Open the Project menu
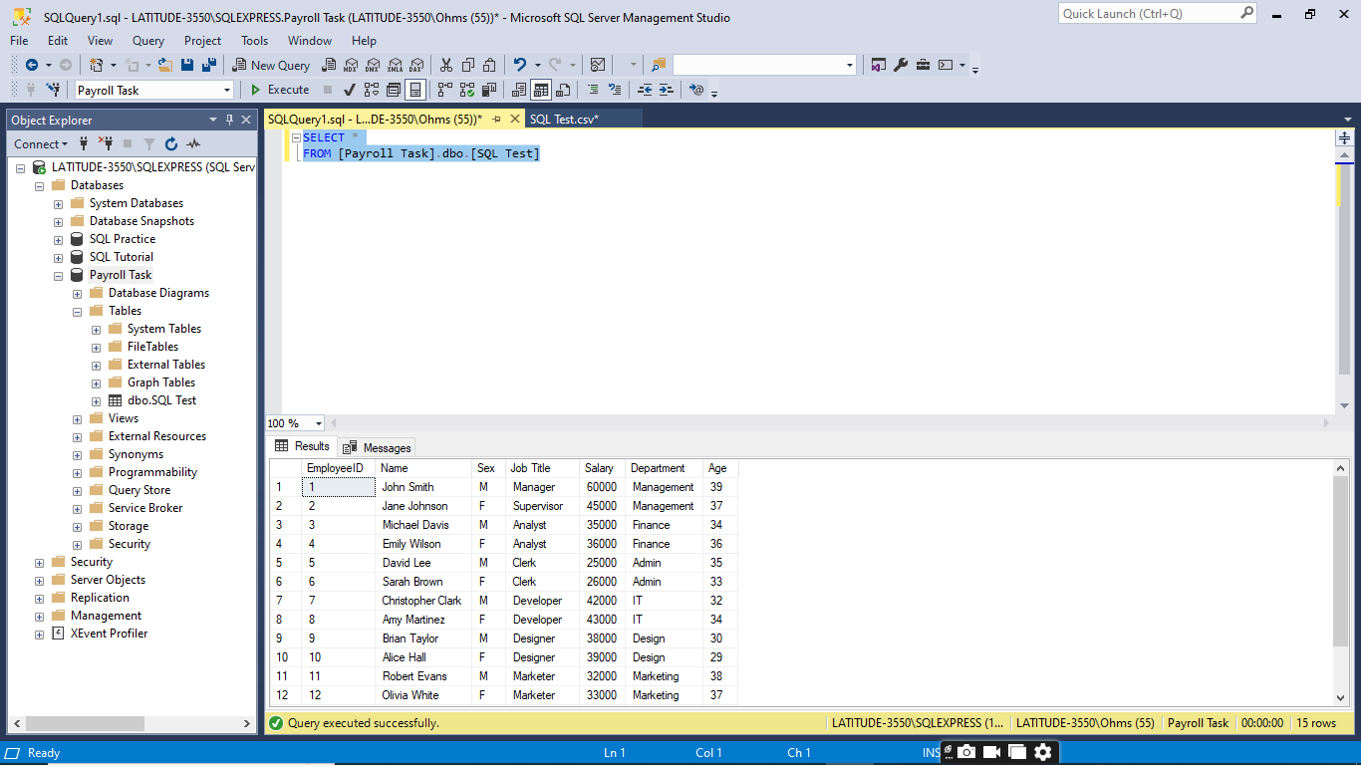 pyautogui.click(x=202, y=41)
